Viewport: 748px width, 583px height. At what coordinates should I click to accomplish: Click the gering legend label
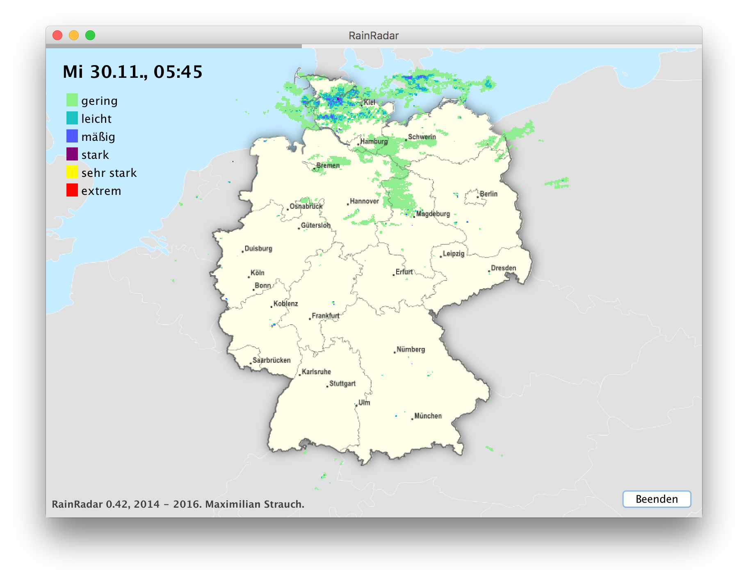pyautogui.click(x=99, y=101)
